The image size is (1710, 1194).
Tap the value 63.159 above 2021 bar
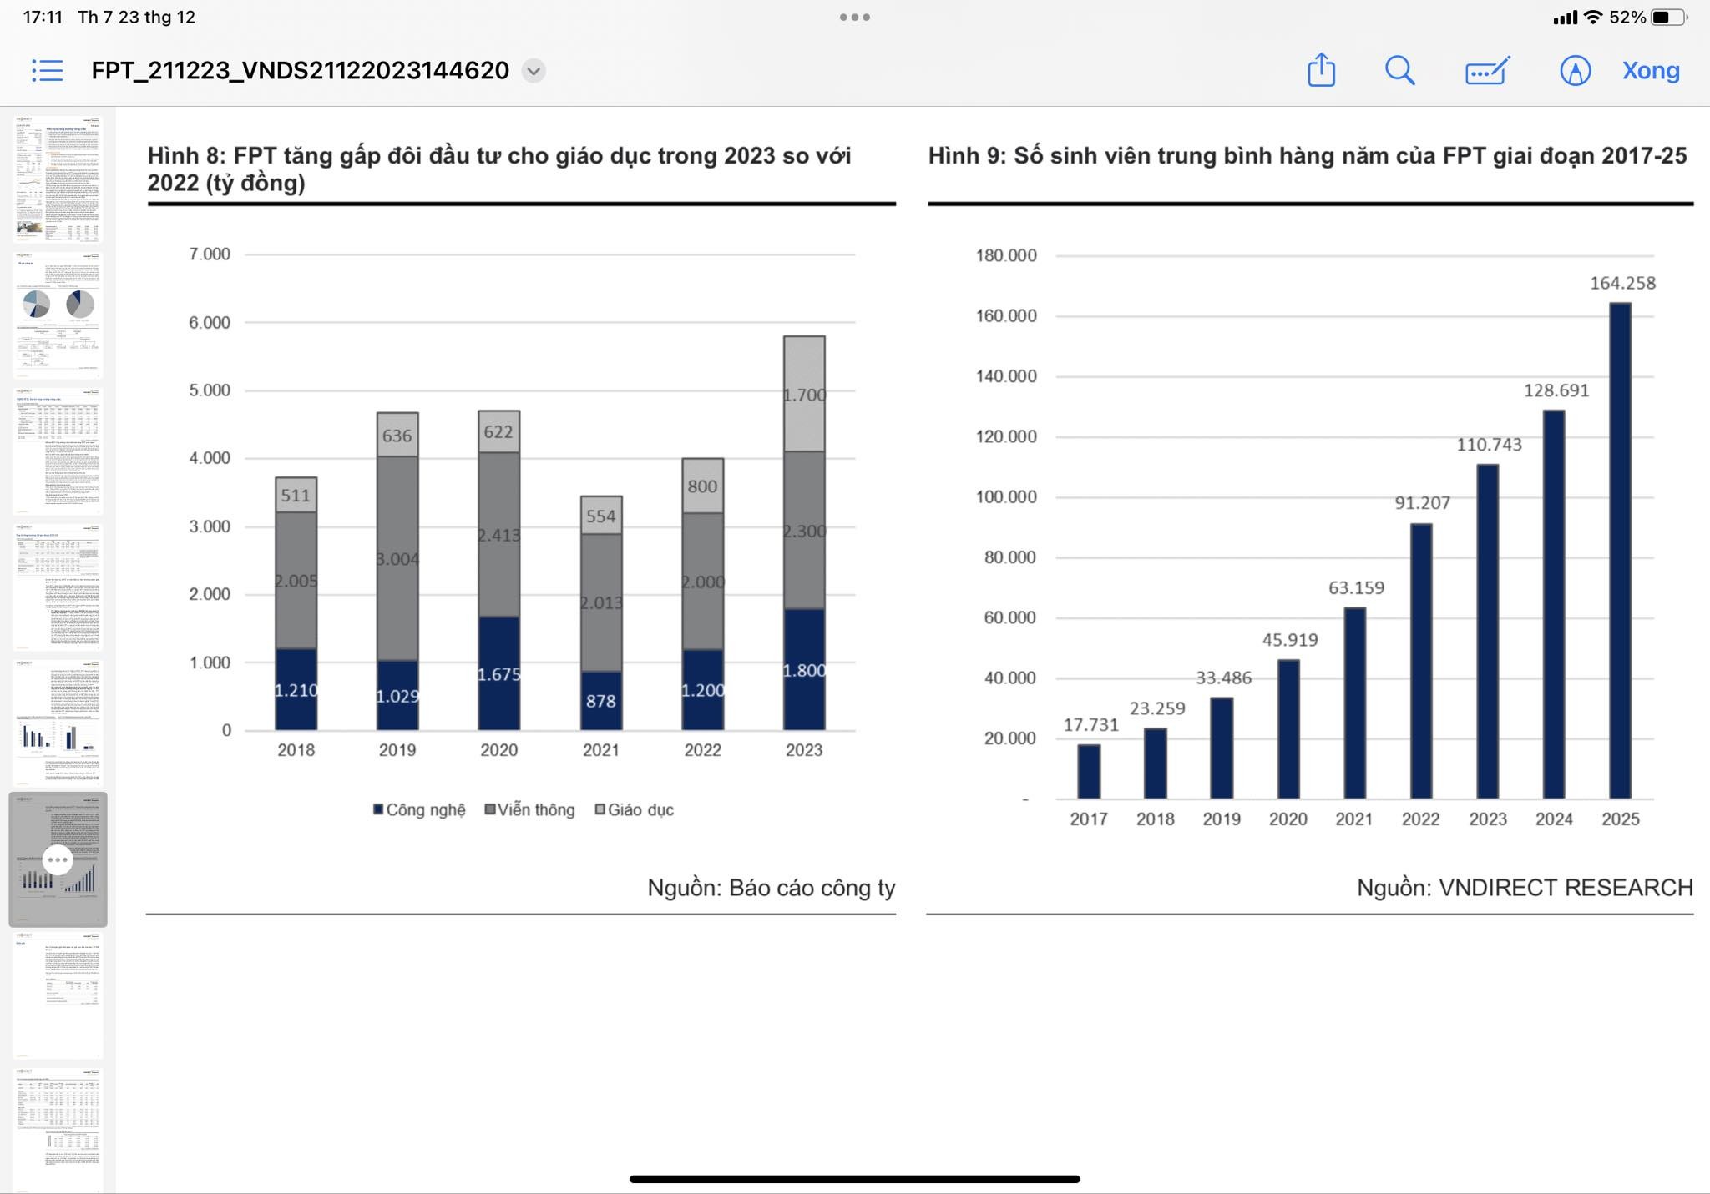pos(1356,588)
